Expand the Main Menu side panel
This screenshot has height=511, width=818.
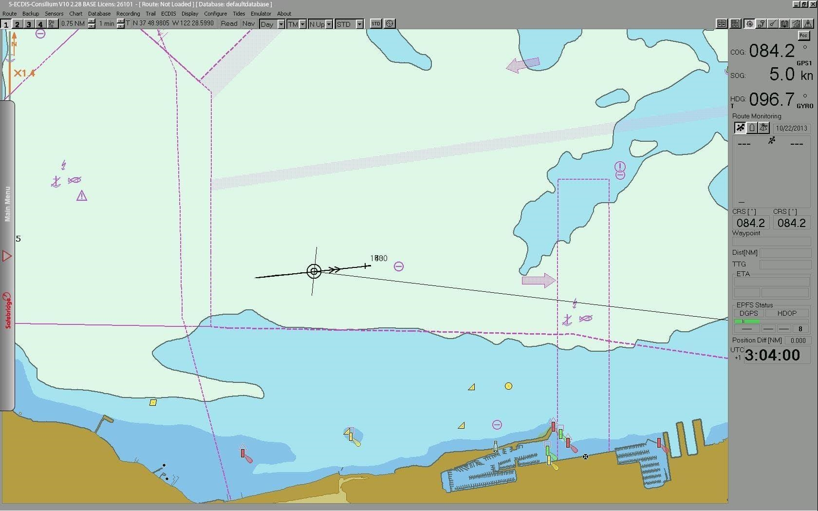(7, 202)
